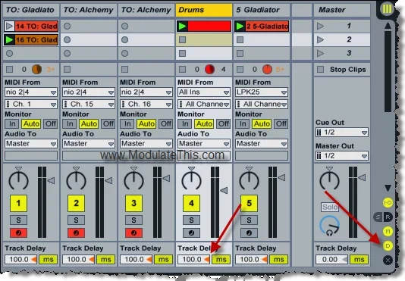The height and width of the screenshot is (281, 405).
Task: Set 5 Gladiator monitor to Auto
Action: point(262,124)
